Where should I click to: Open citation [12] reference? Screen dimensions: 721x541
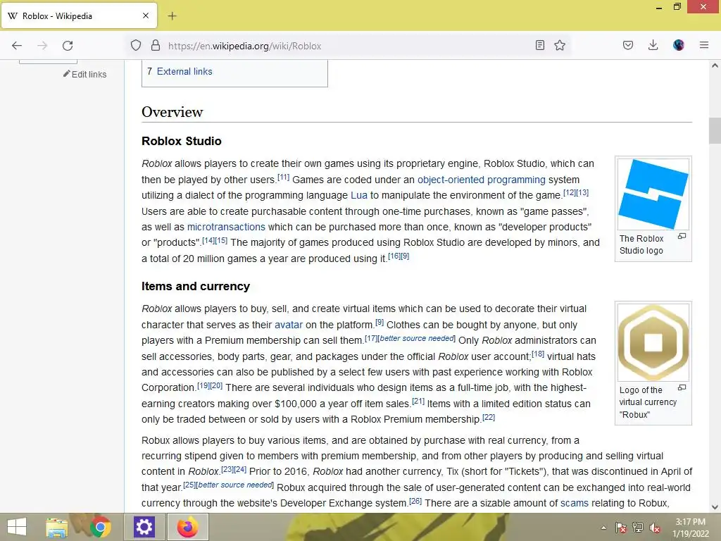(570, 192)
